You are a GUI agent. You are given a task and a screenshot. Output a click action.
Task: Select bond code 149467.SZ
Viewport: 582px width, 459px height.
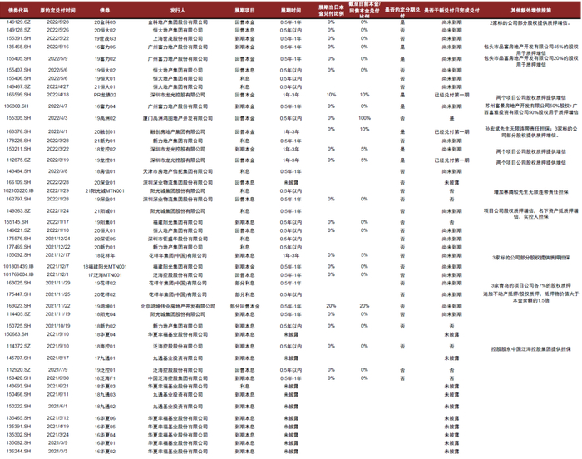coord(18,86)
